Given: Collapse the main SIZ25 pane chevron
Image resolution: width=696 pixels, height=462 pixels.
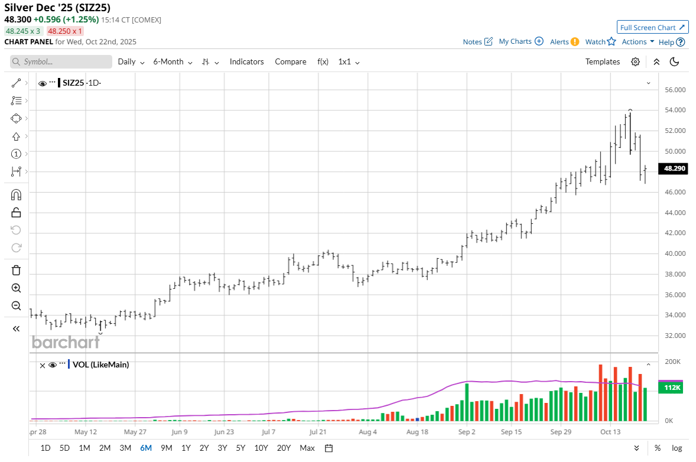Looking at the screenshot, I should (648, 83).
